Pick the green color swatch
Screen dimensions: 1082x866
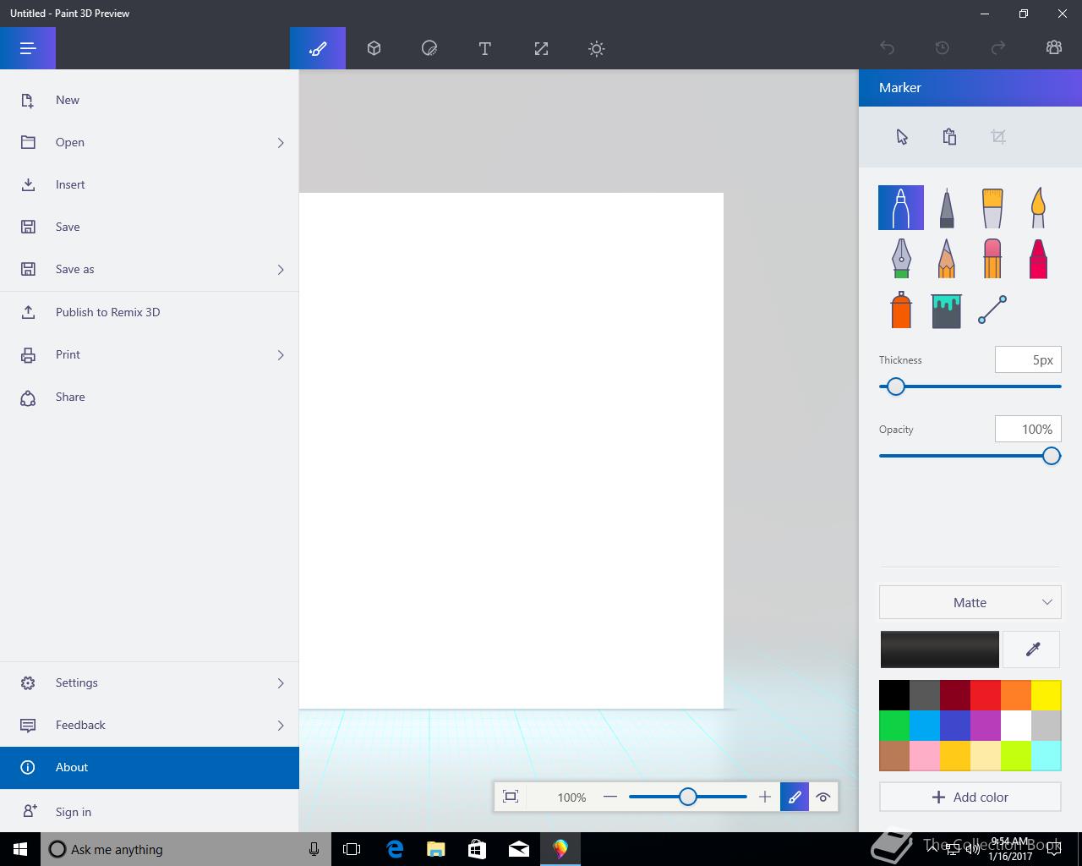(x=893, y=726)
